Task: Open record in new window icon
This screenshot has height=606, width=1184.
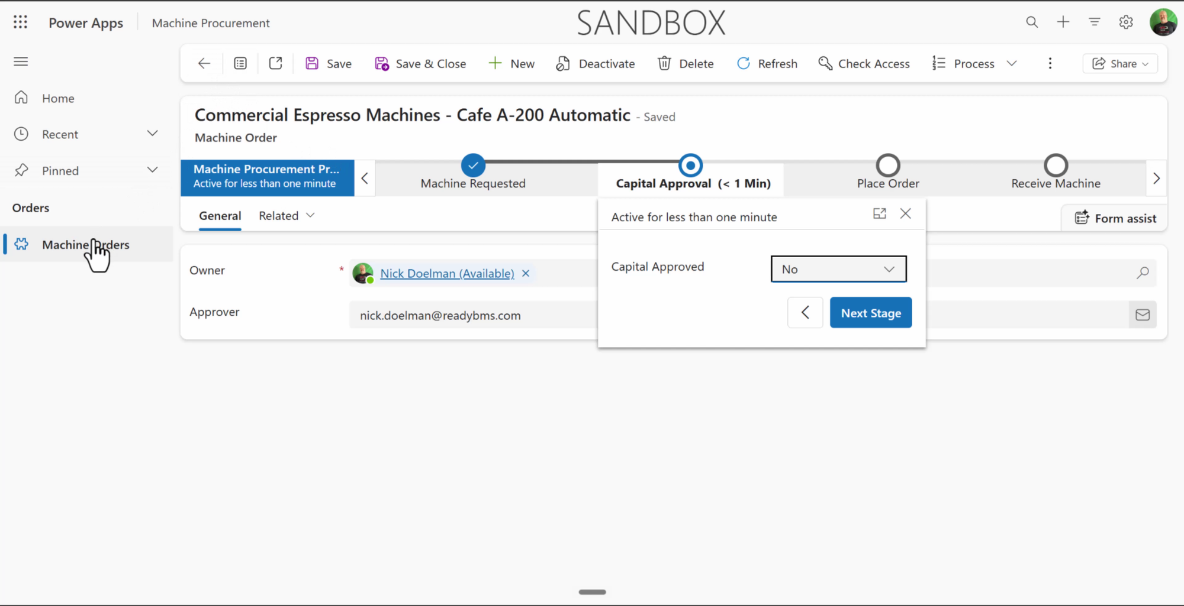Action: (275, 63)
